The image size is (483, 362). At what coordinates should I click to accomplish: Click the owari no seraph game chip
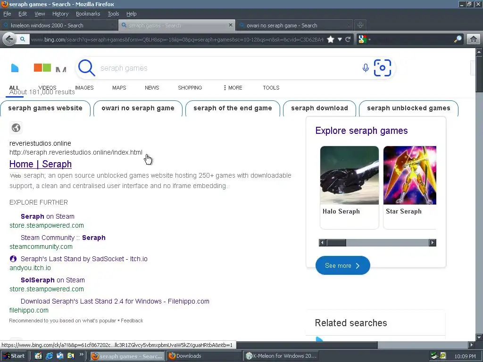pyautogui.click(x=138, y=108)
